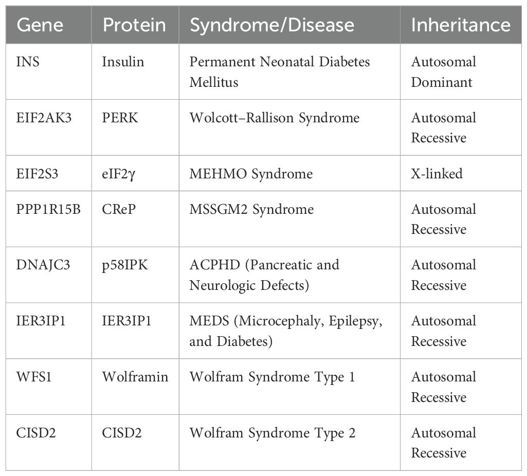This screenshot has width=527, height=476.
Task: Select the Autosomal Dominant inheritance cell
Action: pyautogui.click(x=444, y=72)
